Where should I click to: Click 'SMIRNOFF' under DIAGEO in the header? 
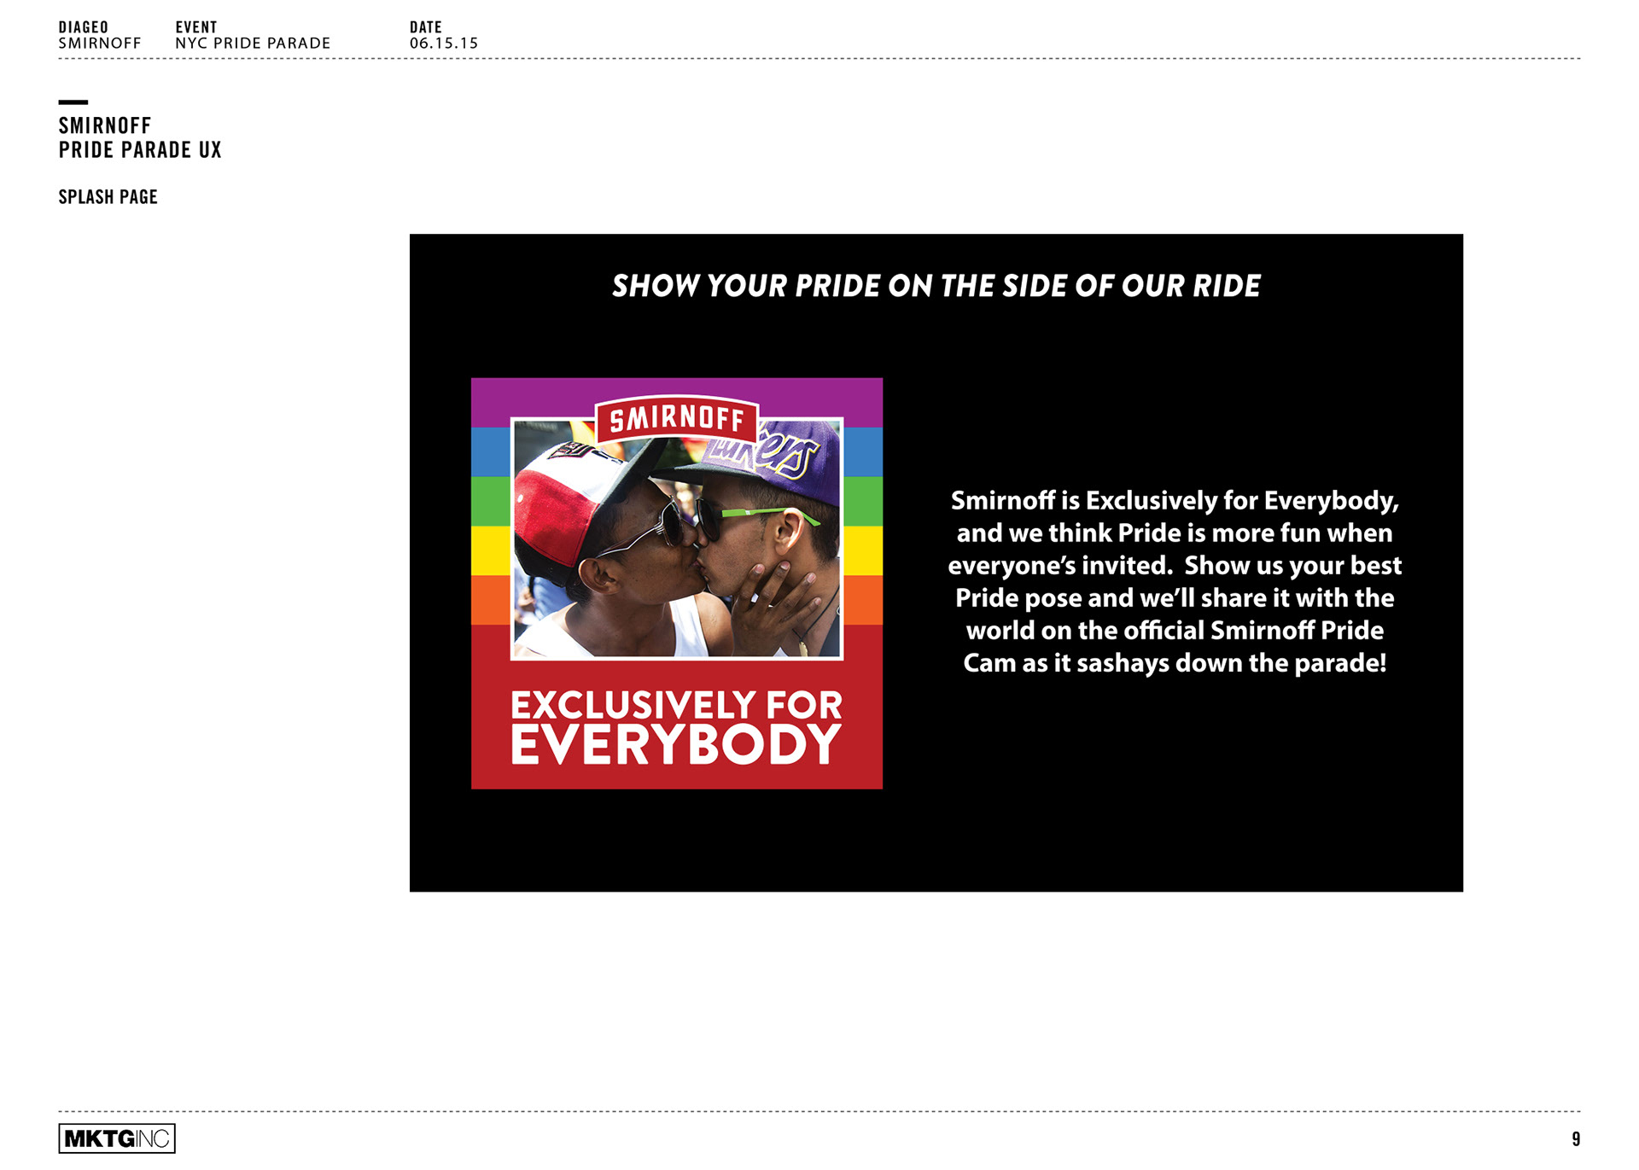pos(100,43)
